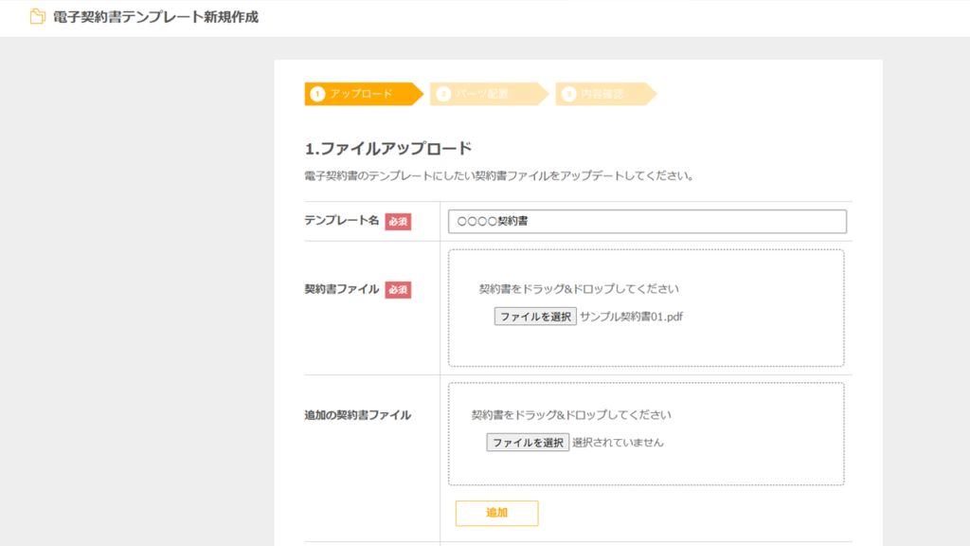Click the step 3 number circle
The image size is (970, 546).
coord(569,94)
